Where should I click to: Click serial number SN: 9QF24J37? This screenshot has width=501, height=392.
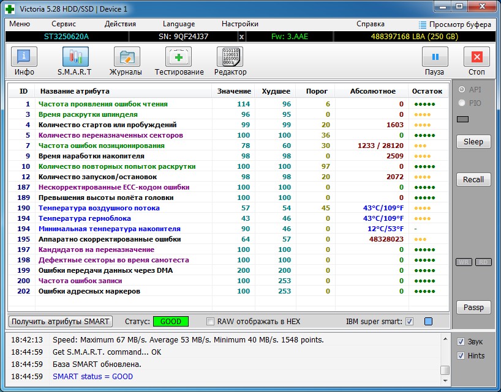click(x=183, y=37)
